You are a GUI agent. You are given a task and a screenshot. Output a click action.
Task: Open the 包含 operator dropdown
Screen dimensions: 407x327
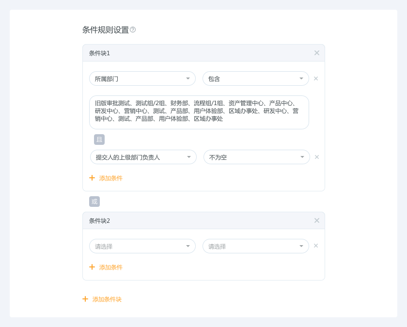tap(256, 78)
